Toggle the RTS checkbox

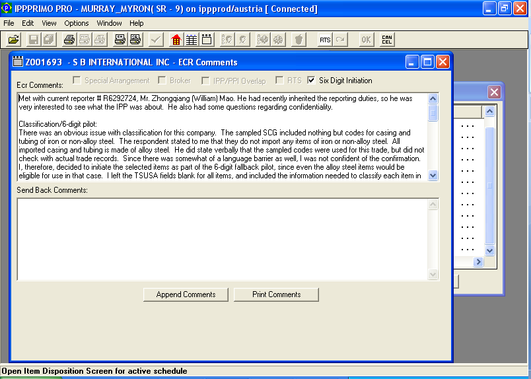point(279,81)
